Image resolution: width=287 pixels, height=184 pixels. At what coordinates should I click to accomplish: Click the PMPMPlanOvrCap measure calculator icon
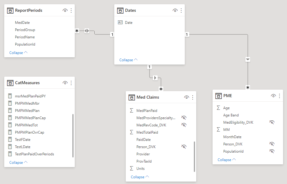(10, 132)
